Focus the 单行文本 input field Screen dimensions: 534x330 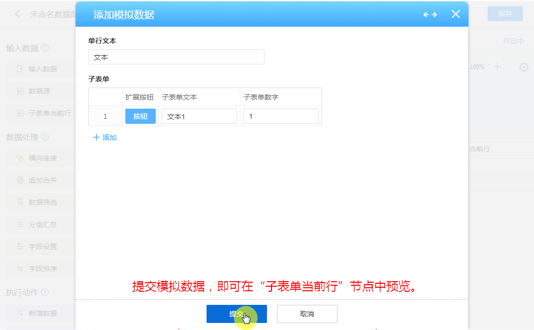176,57
